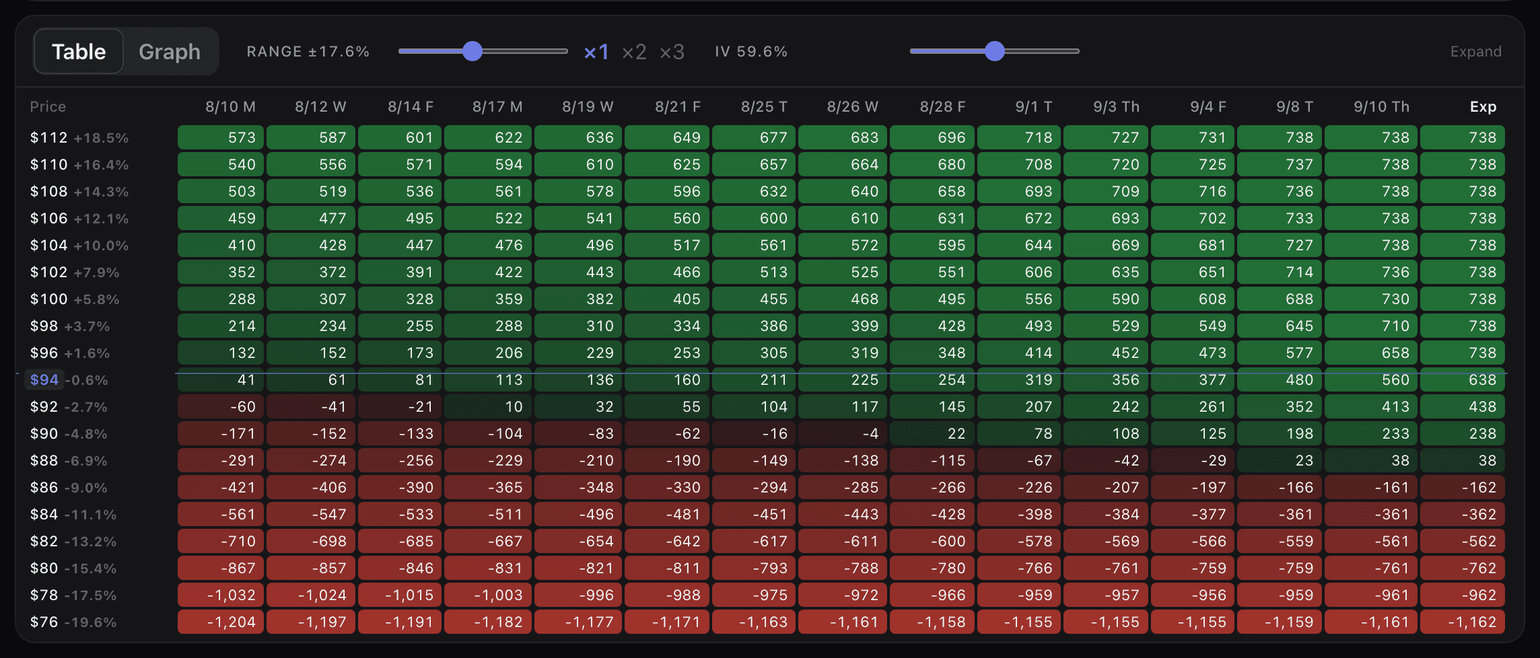
Task: Click the Price column header
Action: 48,107
